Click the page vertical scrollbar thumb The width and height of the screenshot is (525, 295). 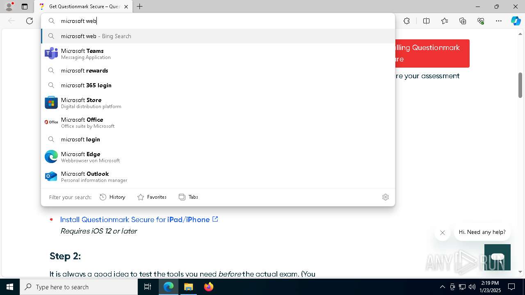click(x=520, y=85)
